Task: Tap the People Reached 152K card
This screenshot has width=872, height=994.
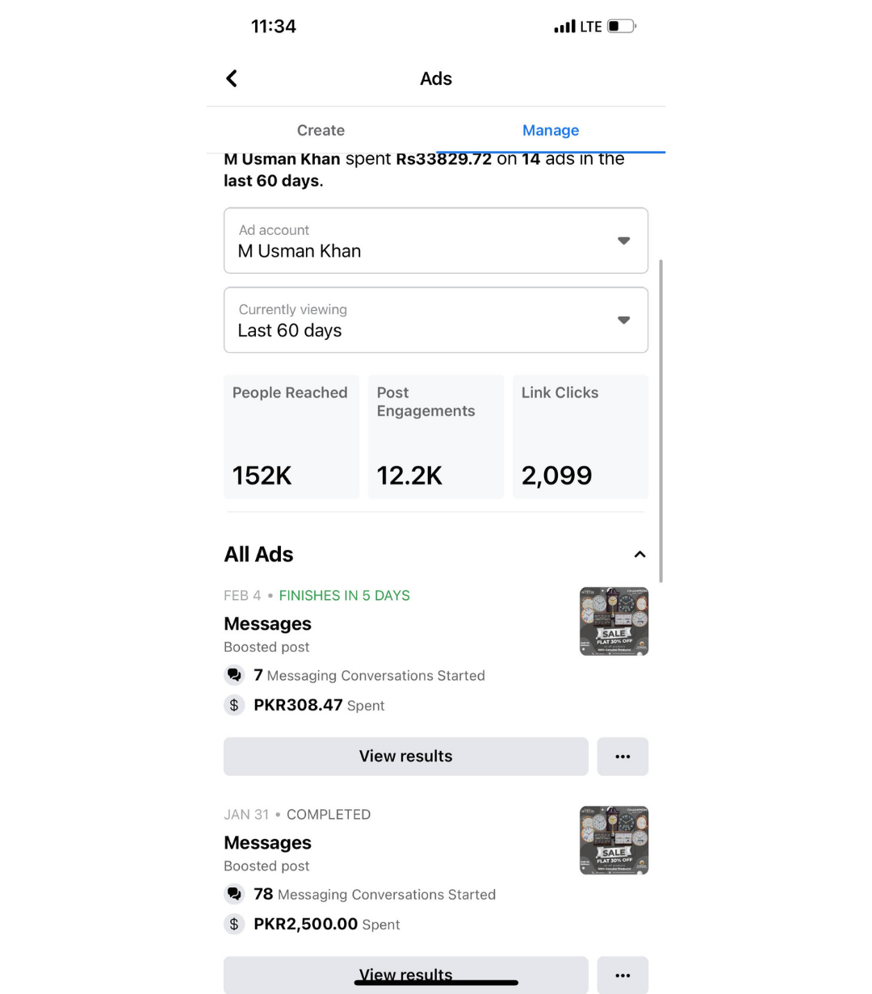Action: [x=291, y=437]
